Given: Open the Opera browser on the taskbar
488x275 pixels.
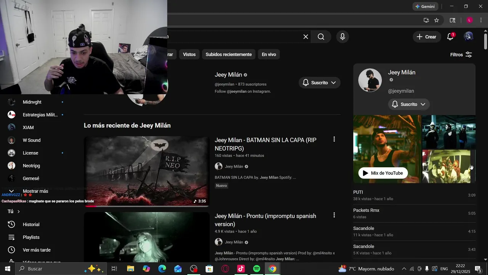Looking at the screenshot, I should click(225, 269).
